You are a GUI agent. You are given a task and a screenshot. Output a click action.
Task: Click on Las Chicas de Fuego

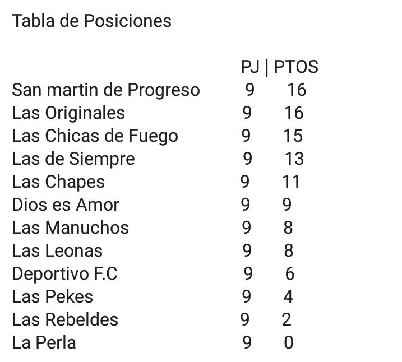(x=95, y=136)
